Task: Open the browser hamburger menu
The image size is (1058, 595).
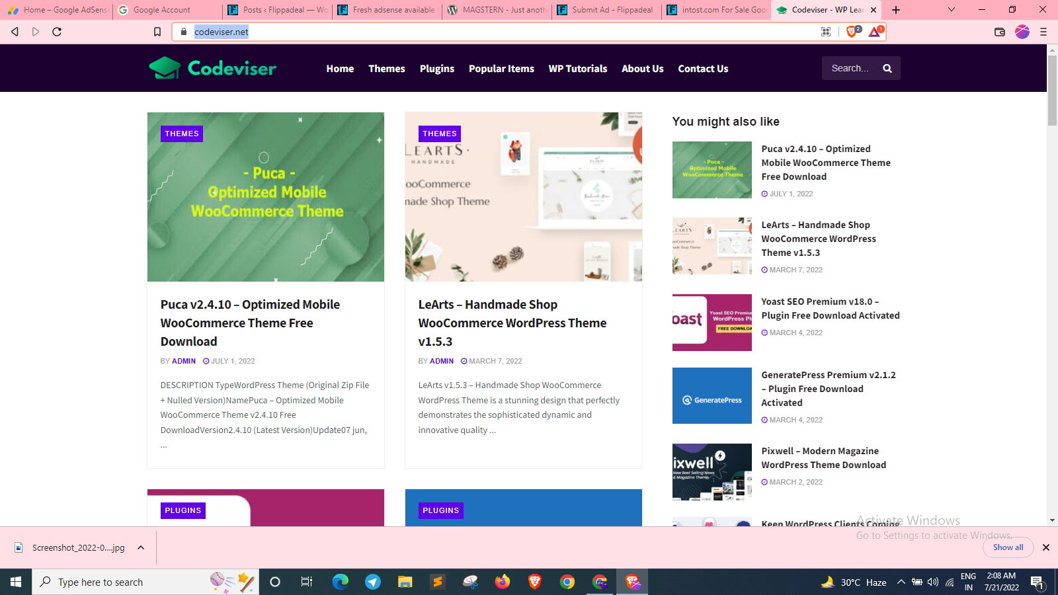Action: 1043,32
